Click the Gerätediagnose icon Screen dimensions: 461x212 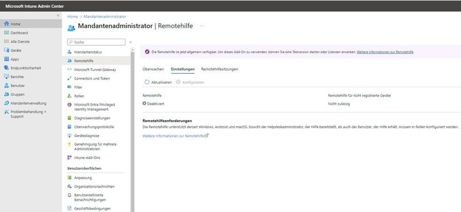point(69,135)
